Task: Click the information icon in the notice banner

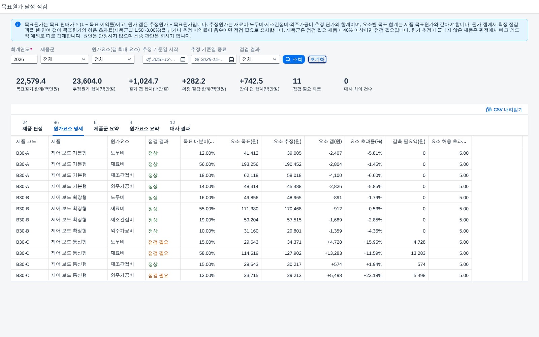Action: coord(18,24)
